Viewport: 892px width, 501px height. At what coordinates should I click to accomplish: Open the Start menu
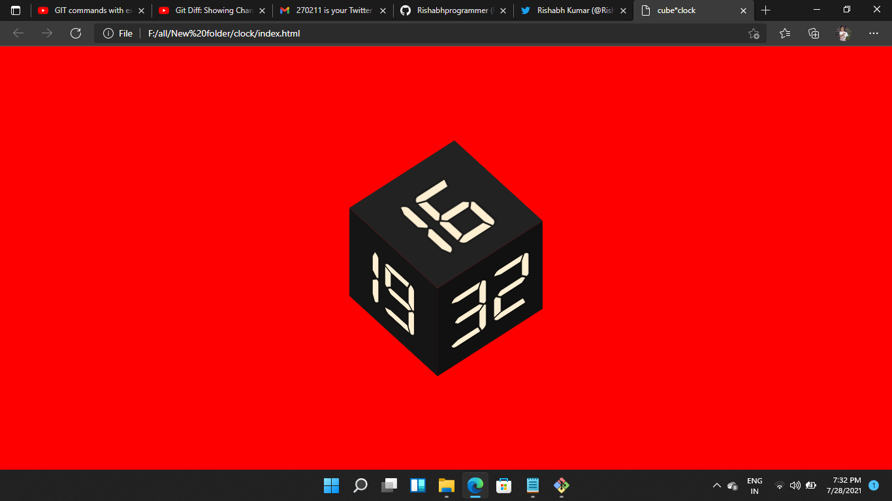click(331, 485)
